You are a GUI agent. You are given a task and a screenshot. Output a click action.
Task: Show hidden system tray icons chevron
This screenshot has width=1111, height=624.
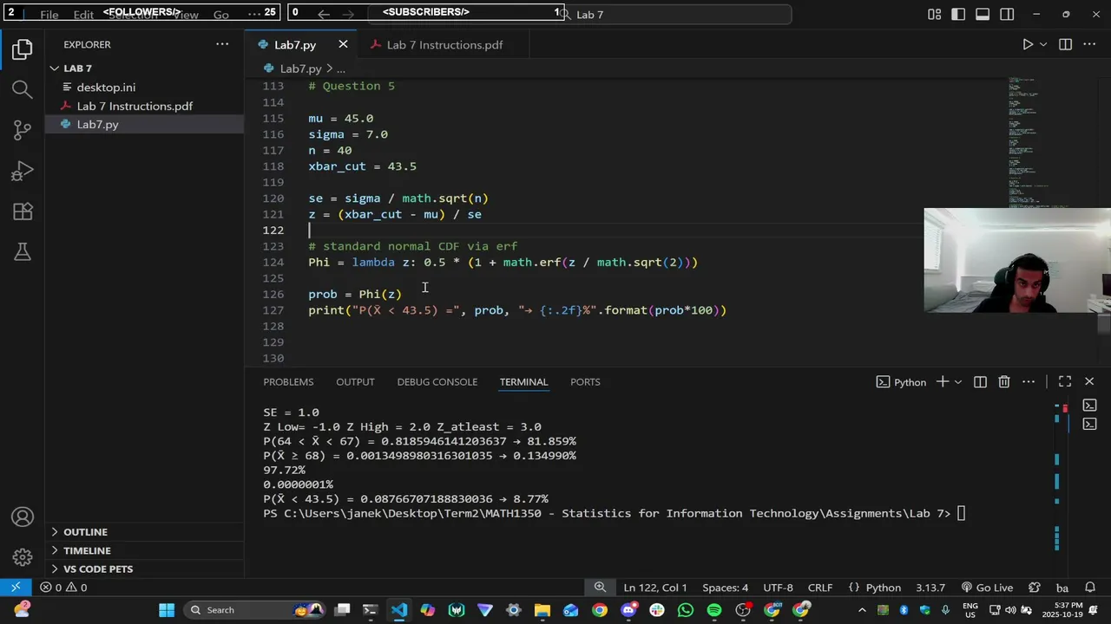point(862,610)
